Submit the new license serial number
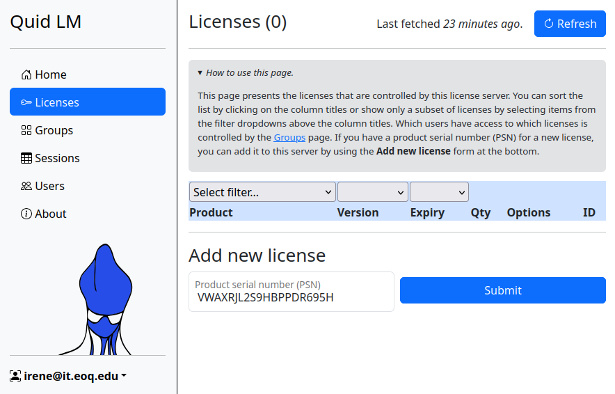The height and width of the screenshot is (394, 615). [x=502, y=290]
